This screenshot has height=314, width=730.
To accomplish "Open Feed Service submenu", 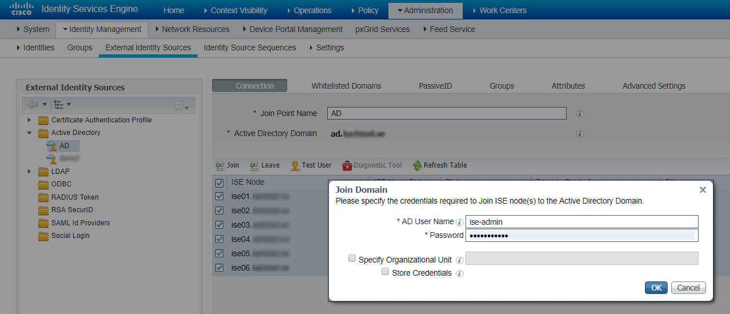I will (x=448, y=29).
